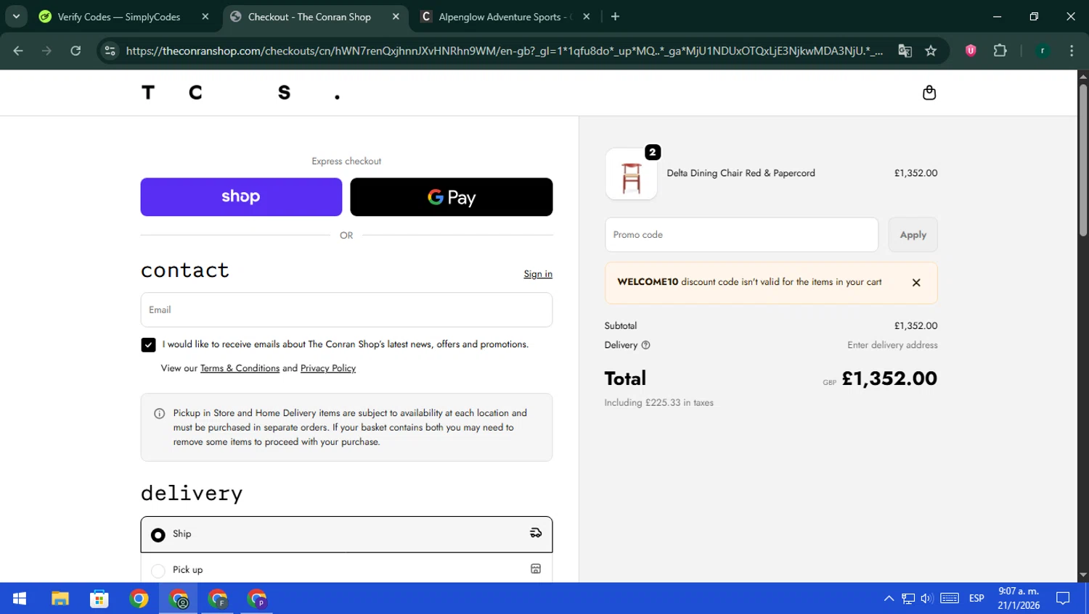Focus the Promo code input field
Image resolution: width=1089 pixels, height=614 pixels.
pyautogui.click(x=741, y=235)
